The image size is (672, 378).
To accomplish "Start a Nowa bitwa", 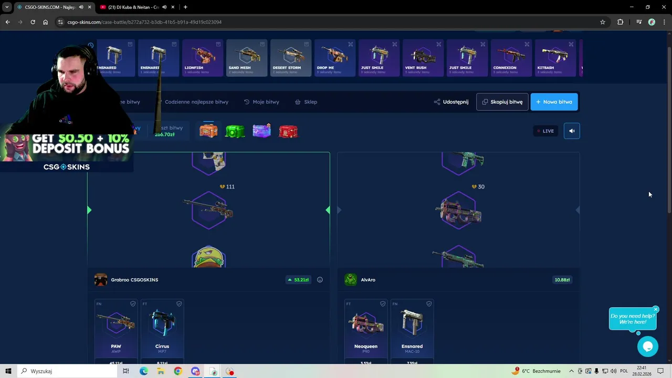I will 554,102.
